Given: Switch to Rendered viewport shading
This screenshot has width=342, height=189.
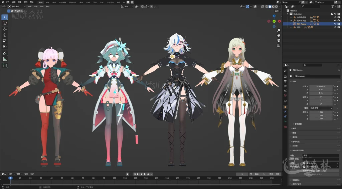Looking at the screenshot, I should pos(276,7).
